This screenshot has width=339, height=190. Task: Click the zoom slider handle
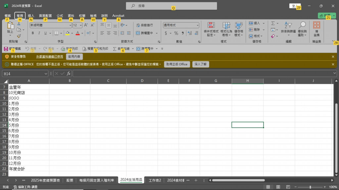tap(310, 187)
